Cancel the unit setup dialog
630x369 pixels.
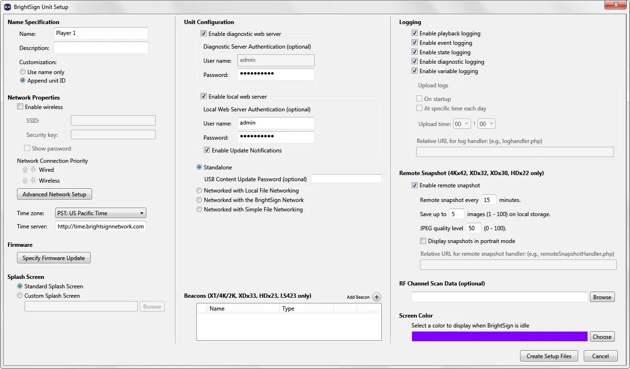pos(600,356)
